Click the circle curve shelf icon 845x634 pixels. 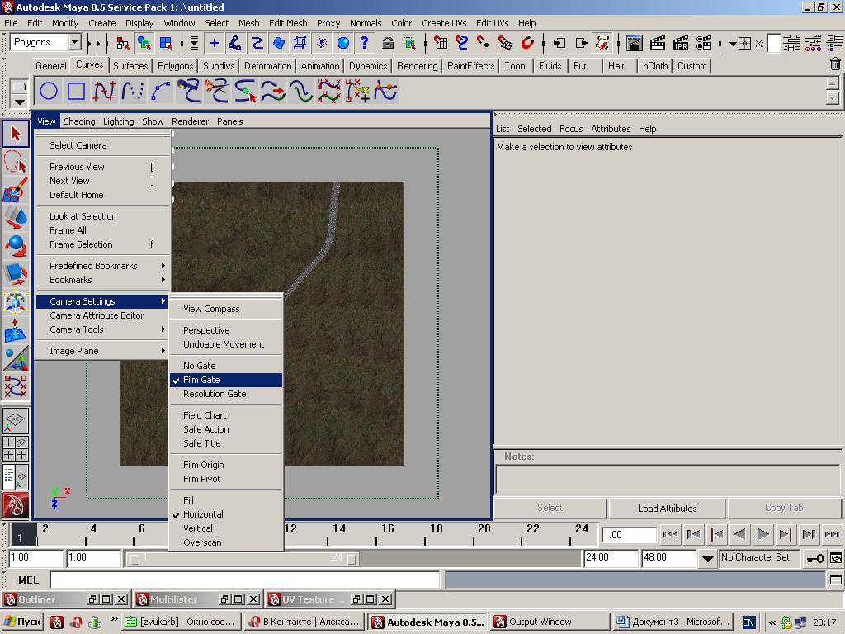click(x=49, y=91)
